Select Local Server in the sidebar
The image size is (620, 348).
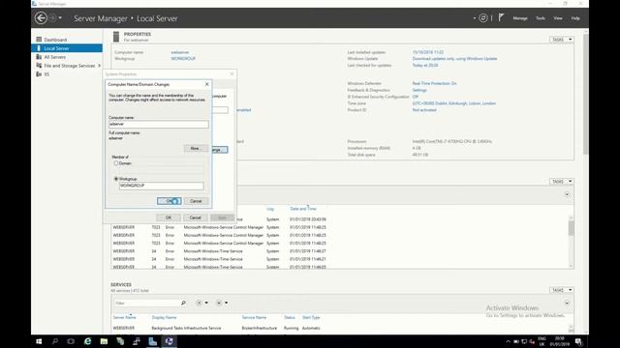[67, 48]
